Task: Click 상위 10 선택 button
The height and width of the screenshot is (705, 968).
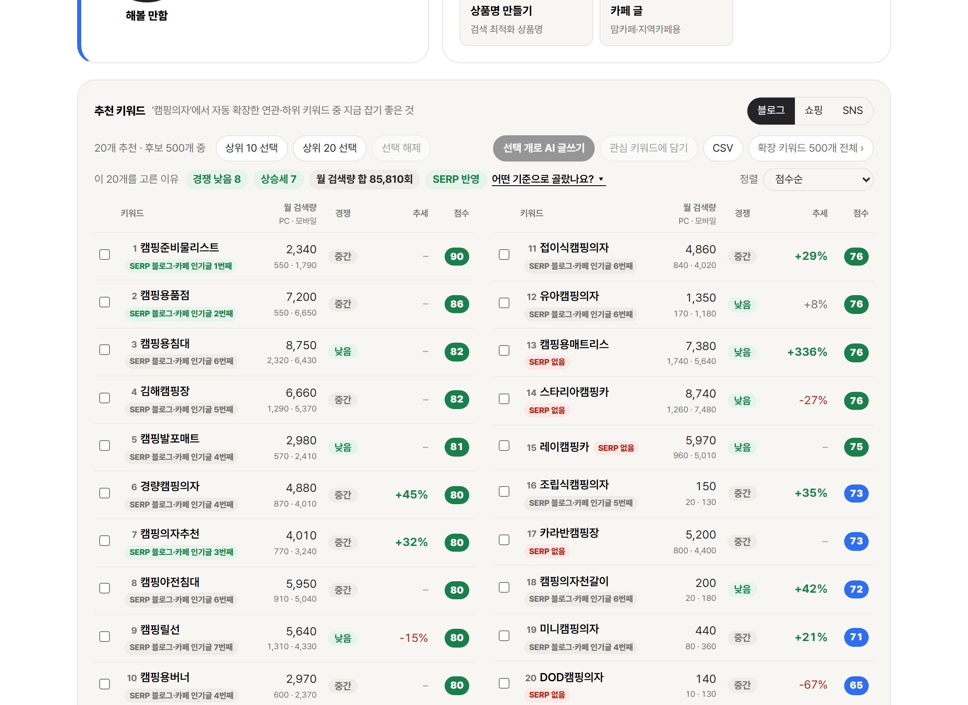Action: pos(251,148)
